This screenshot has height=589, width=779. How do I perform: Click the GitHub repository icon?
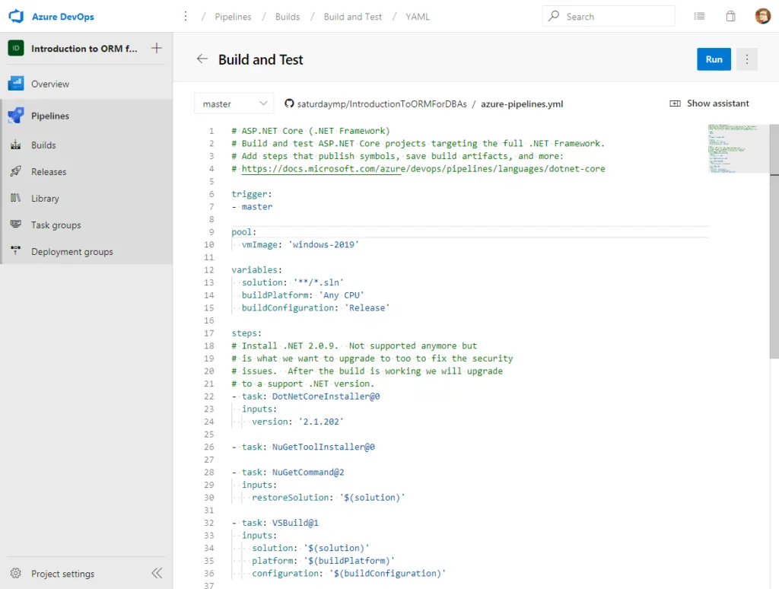[x=289, y=103]
